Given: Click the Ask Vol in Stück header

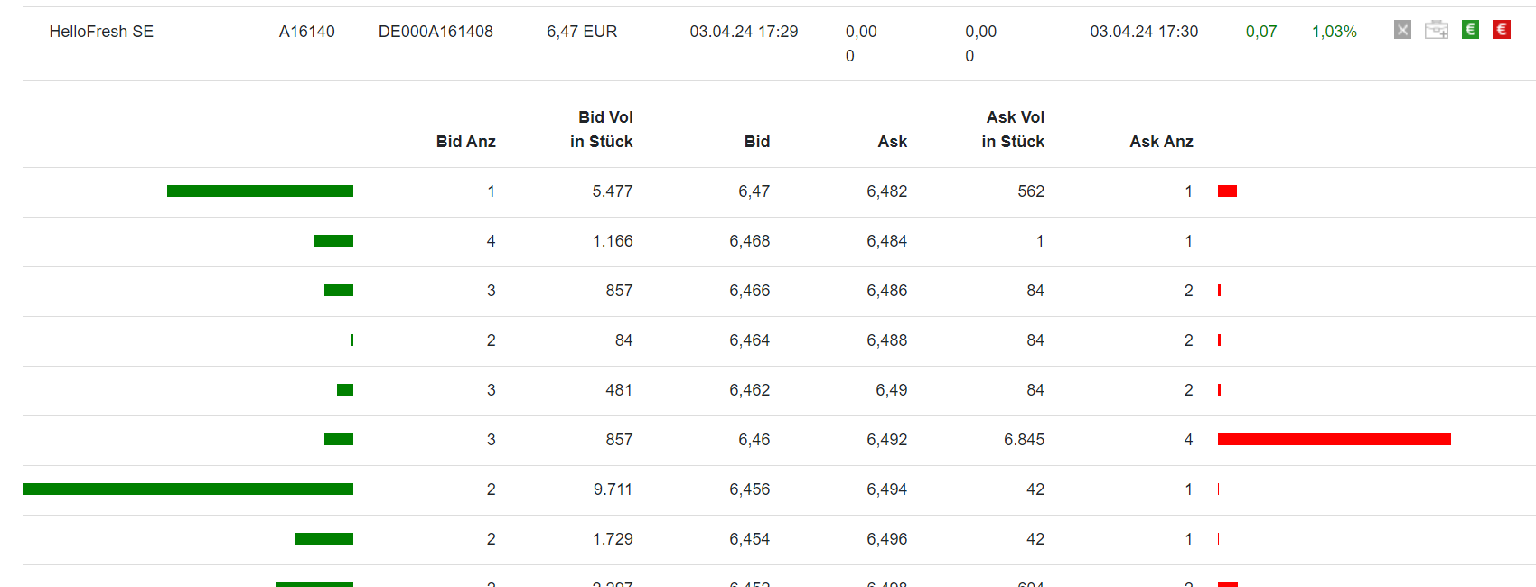Looking at the screenshot, I should pyautogui.click(x=1013, y=130).
